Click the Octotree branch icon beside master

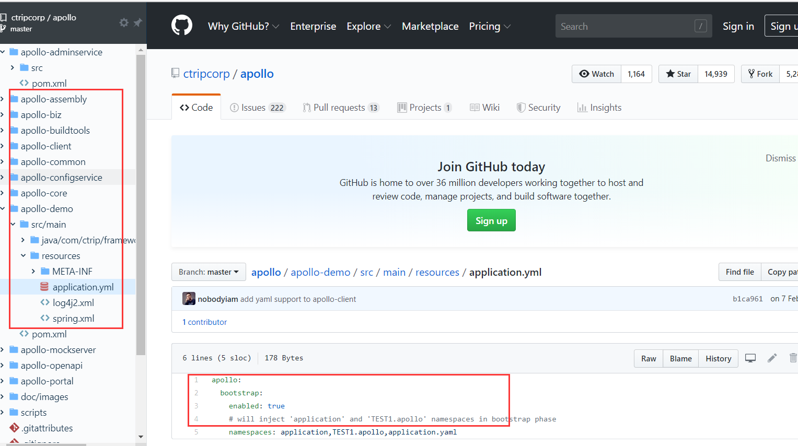point(3,29)
